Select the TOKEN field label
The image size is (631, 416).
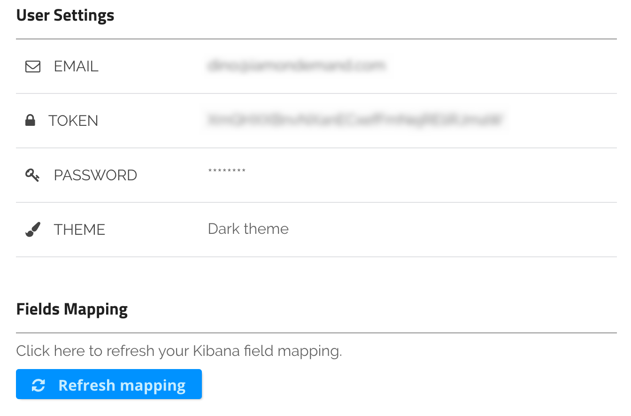point(73,121)
